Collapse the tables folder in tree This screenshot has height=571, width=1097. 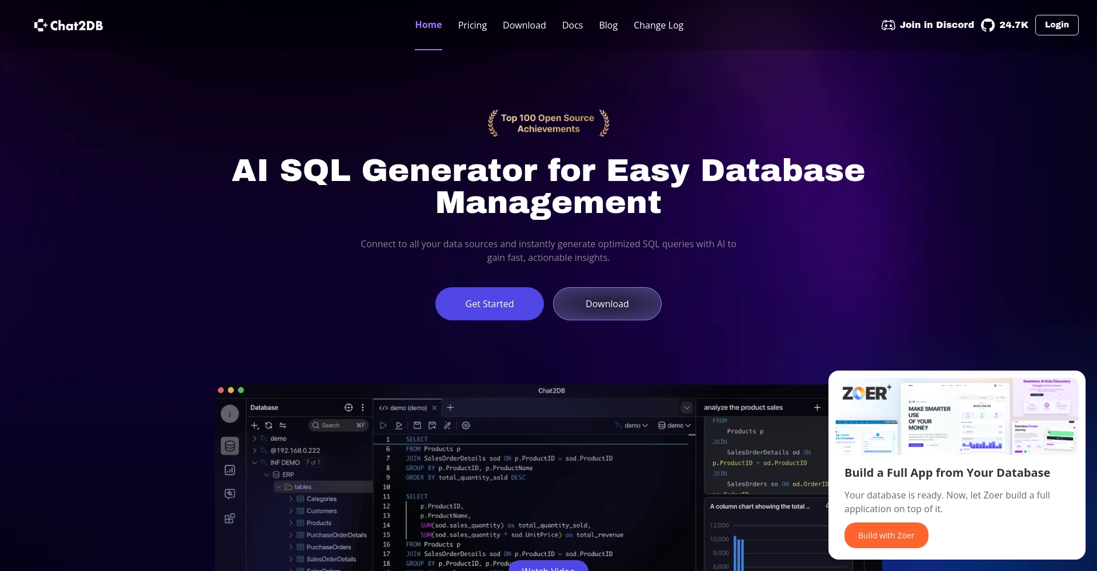279,487
